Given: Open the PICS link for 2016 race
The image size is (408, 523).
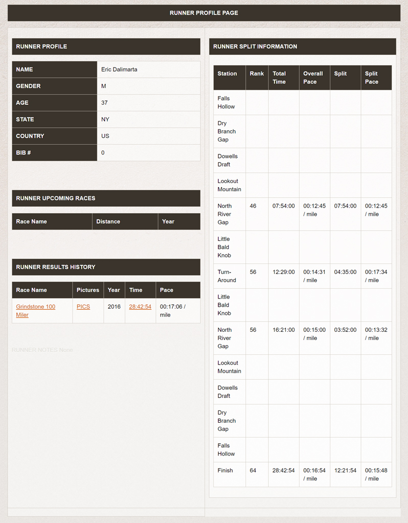Looking at the screenshot, I should tap(83, 307).
